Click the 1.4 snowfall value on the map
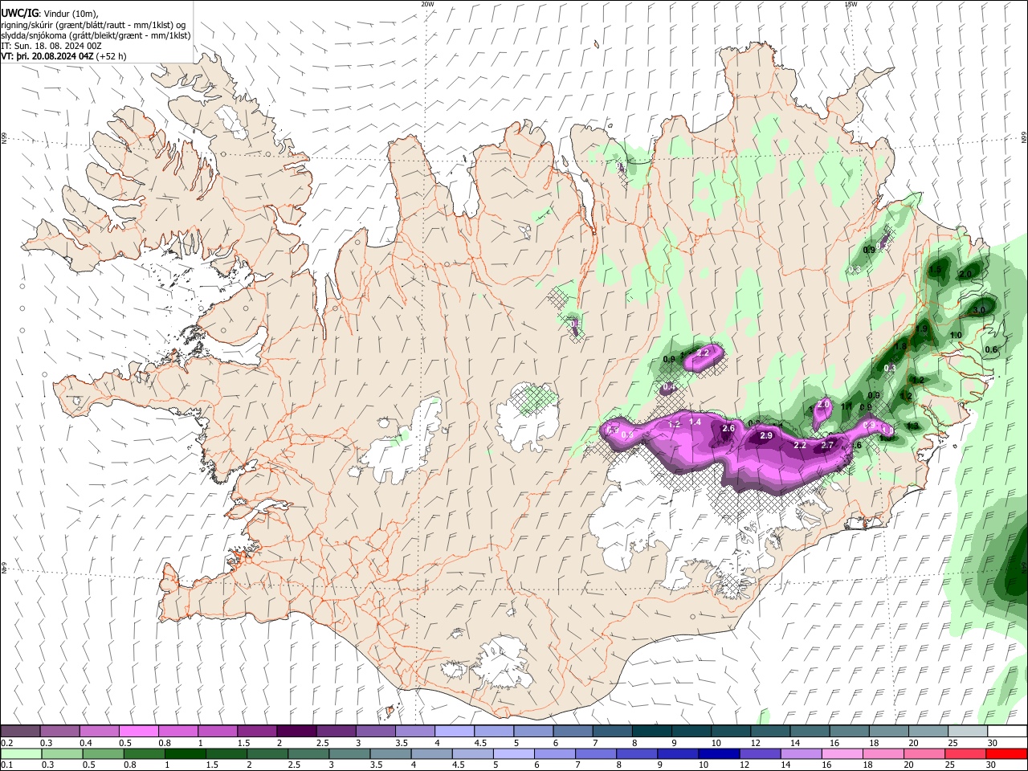The height and width of the screenshot is (771, 1028). pos(695,422)
